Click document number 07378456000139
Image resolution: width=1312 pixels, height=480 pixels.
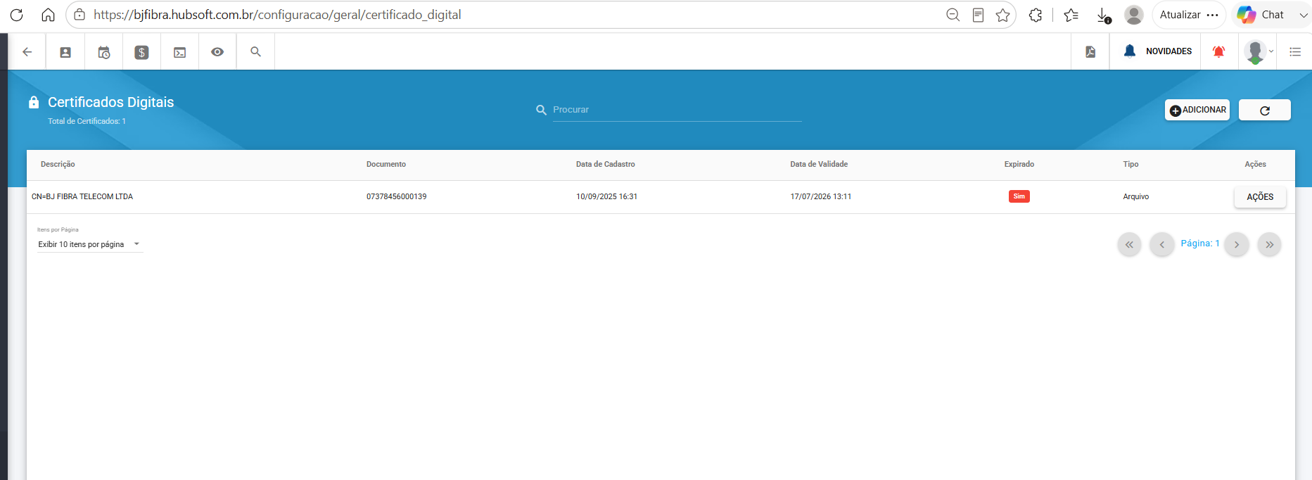396,196
